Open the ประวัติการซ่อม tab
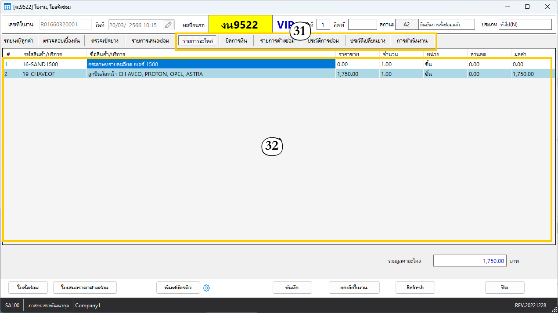 click(323, 41)
